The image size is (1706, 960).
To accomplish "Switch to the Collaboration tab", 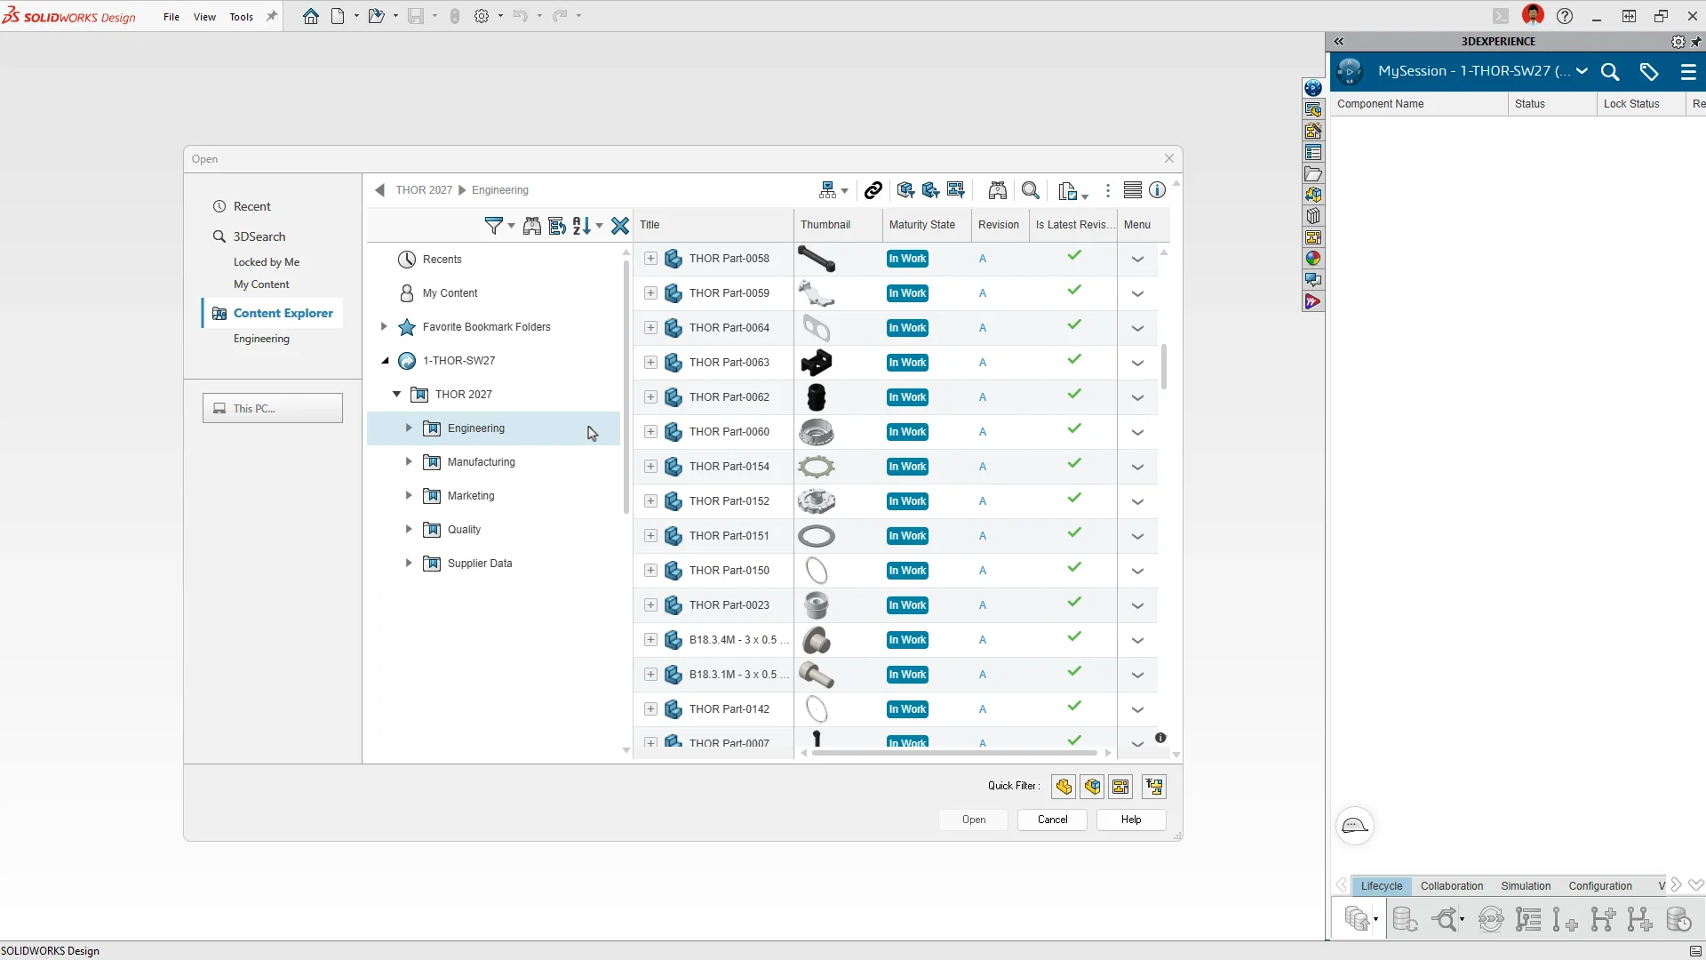I will pos(1452,886).
